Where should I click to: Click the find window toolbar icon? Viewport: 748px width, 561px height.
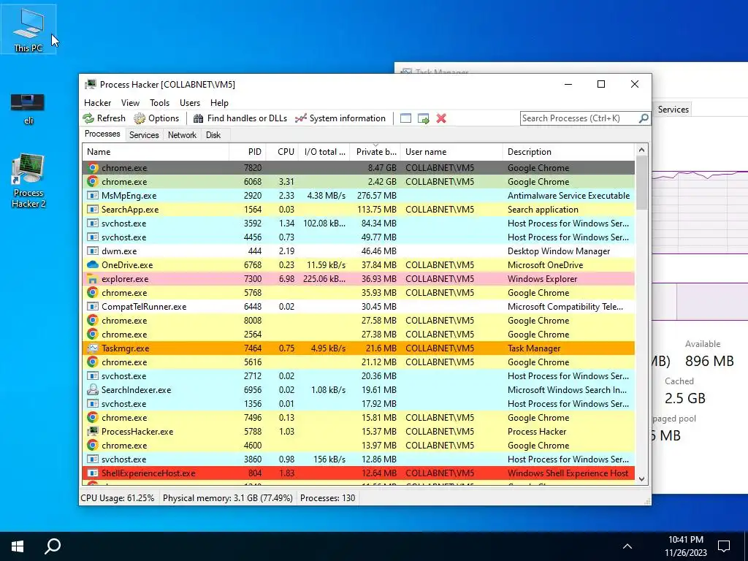[x=405, y=118]
